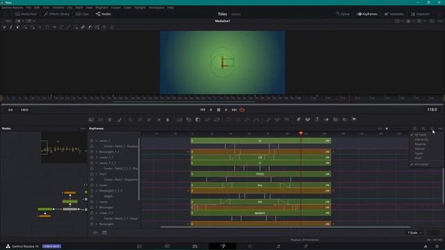
Task: Add a Text 3D node from the toolbar
Action: coord(317,119)
